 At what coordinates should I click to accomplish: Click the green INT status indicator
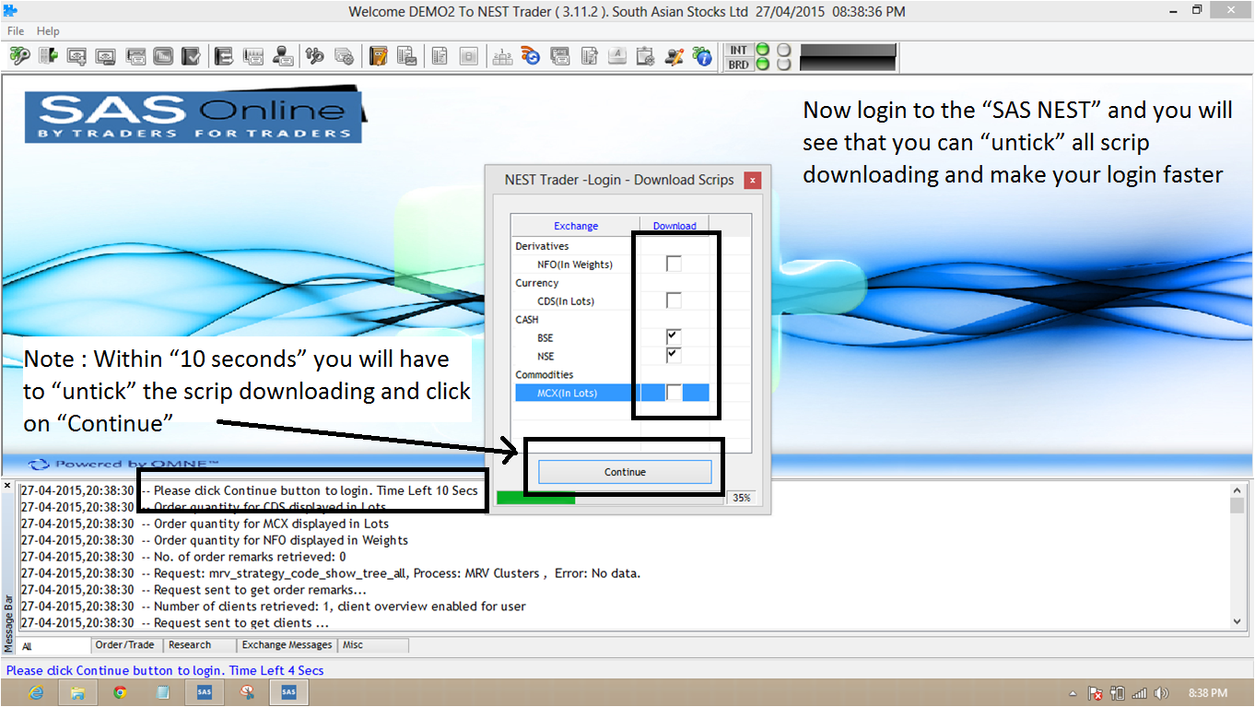[x=762, y=49]
